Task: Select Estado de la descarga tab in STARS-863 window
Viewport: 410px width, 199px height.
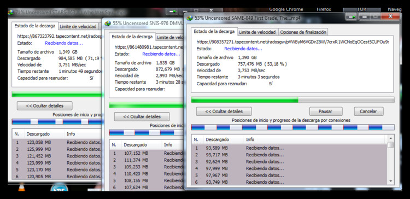Action: point(35,26)
